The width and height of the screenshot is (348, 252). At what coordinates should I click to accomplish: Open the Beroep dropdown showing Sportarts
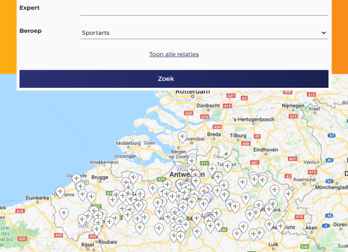pyautogui.click(x=204, y=33)
